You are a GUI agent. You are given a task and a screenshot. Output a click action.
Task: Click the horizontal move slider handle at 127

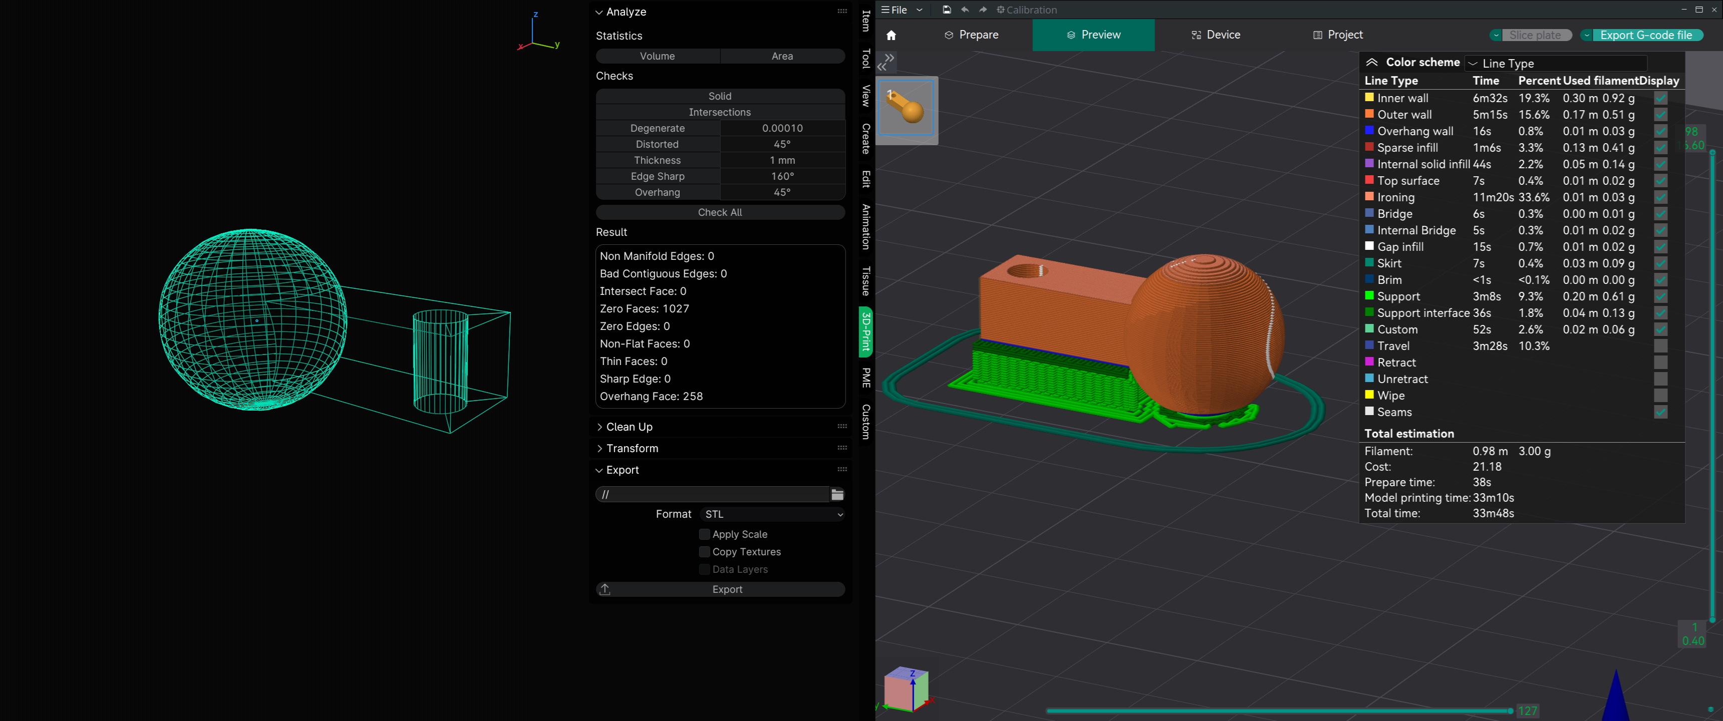click(x=1510, y=710)
